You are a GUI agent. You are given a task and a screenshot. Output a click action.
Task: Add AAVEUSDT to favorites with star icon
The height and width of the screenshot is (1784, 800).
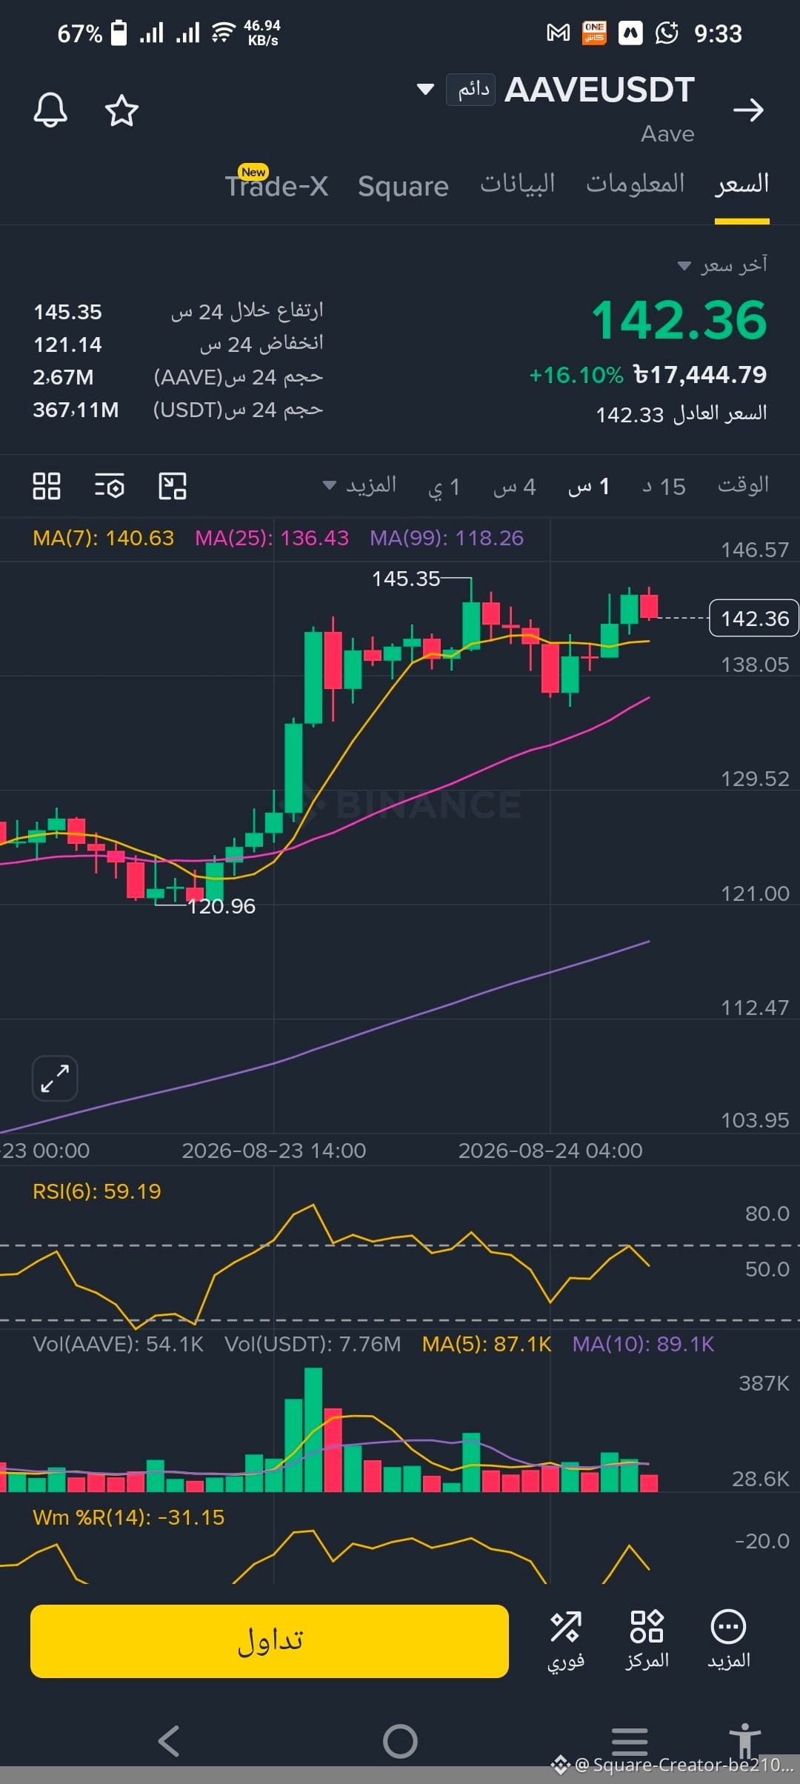coord(121,110)
